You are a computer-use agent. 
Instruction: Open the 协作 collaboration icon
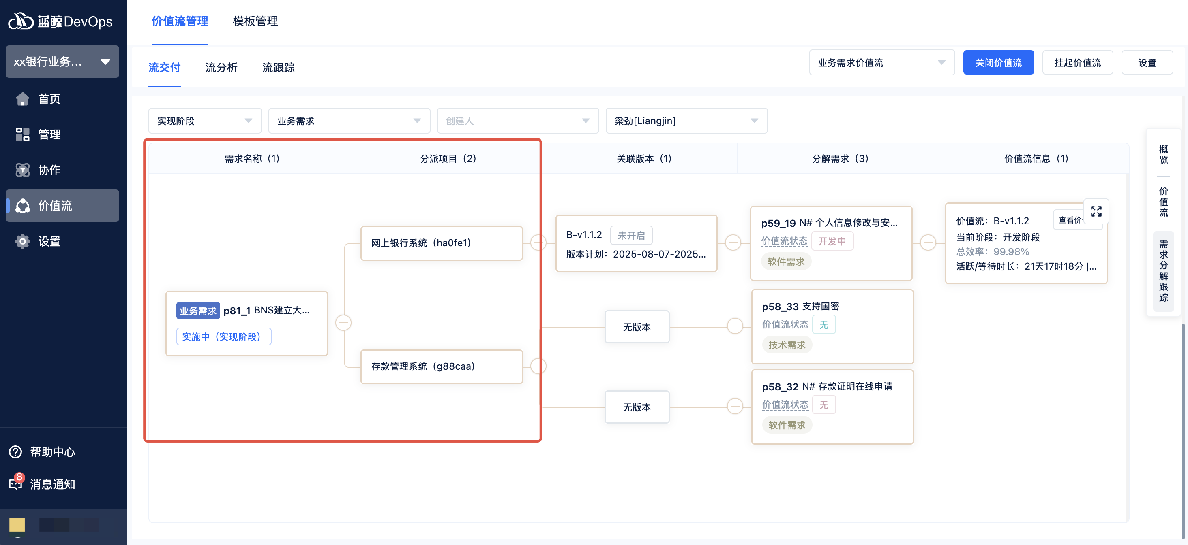pyautogui.click(x=22, y=170)
